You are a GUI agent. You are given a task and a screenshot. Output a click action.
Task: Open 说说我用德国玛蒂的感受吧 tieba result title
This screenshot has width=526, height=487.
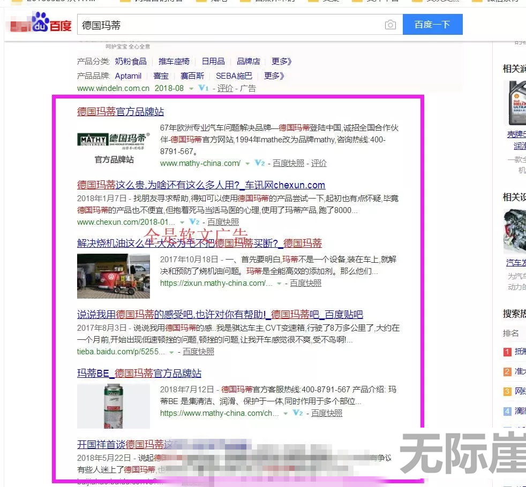[220, 314]
